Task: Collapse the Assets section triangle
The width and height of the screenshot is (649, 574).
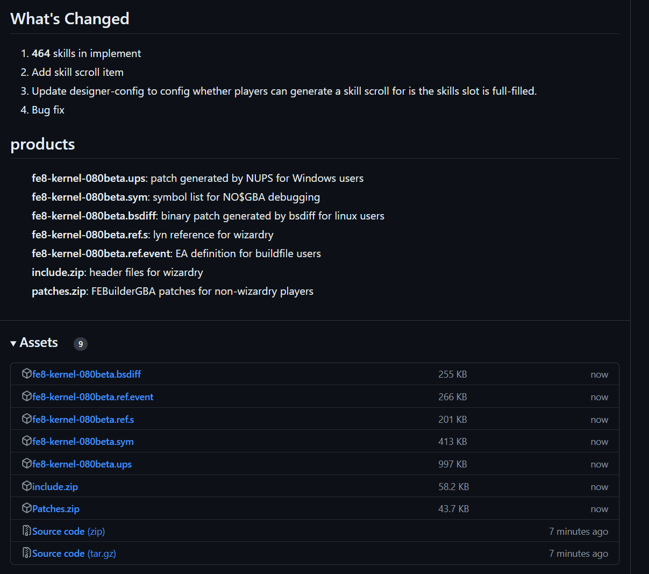Action: (13, 343)
